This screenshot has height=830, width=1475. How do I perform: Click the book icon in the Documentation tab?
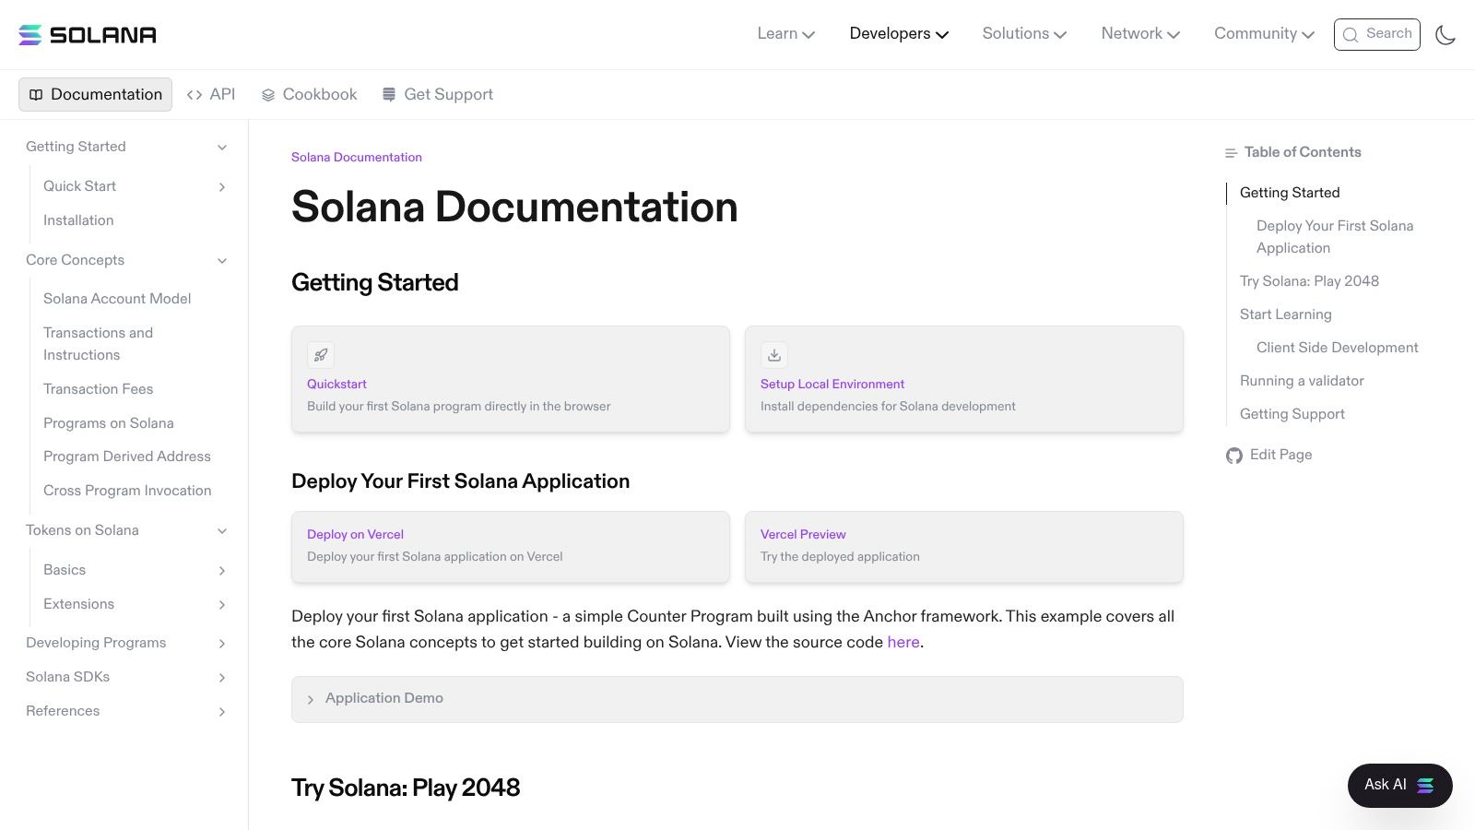pos(36,95)
